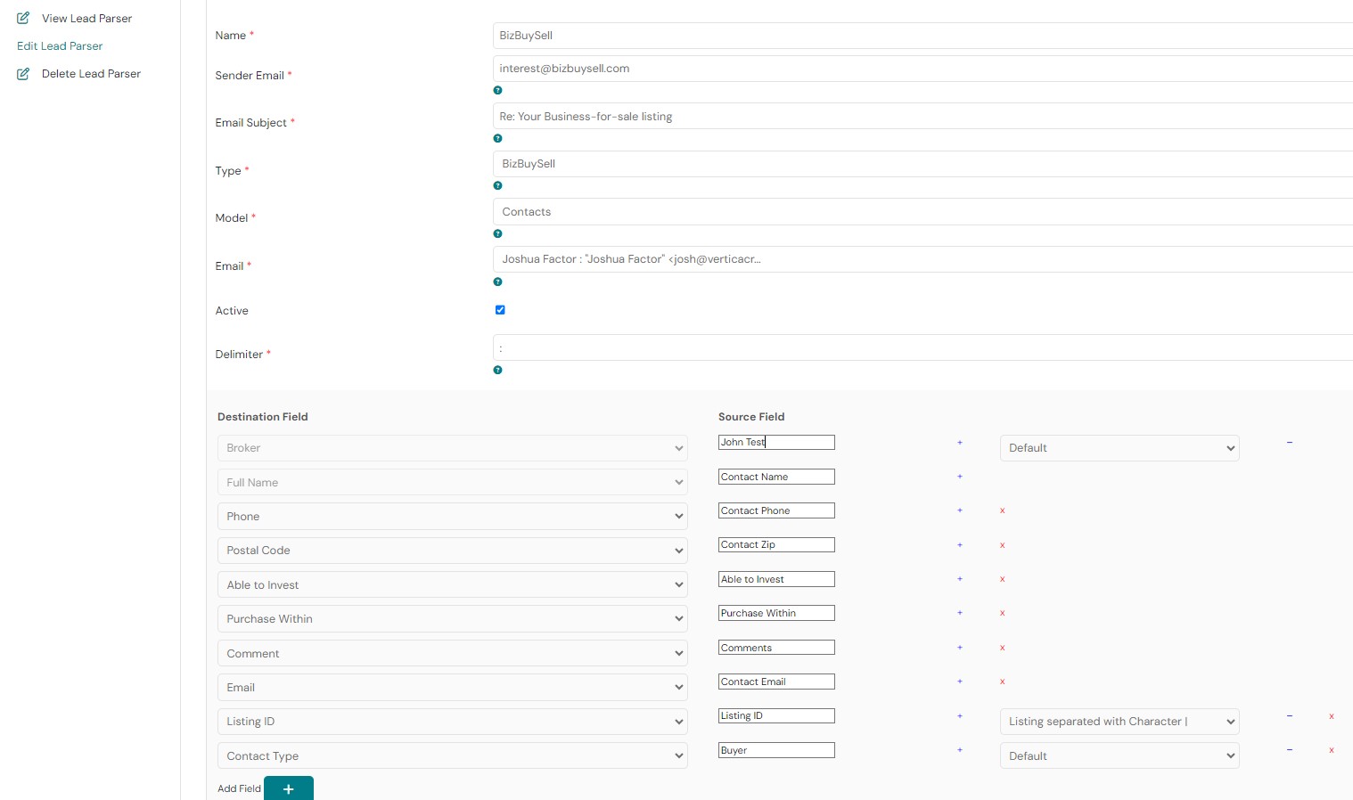
Task: Toggle the Active checkbox
Action: (500, 310)
